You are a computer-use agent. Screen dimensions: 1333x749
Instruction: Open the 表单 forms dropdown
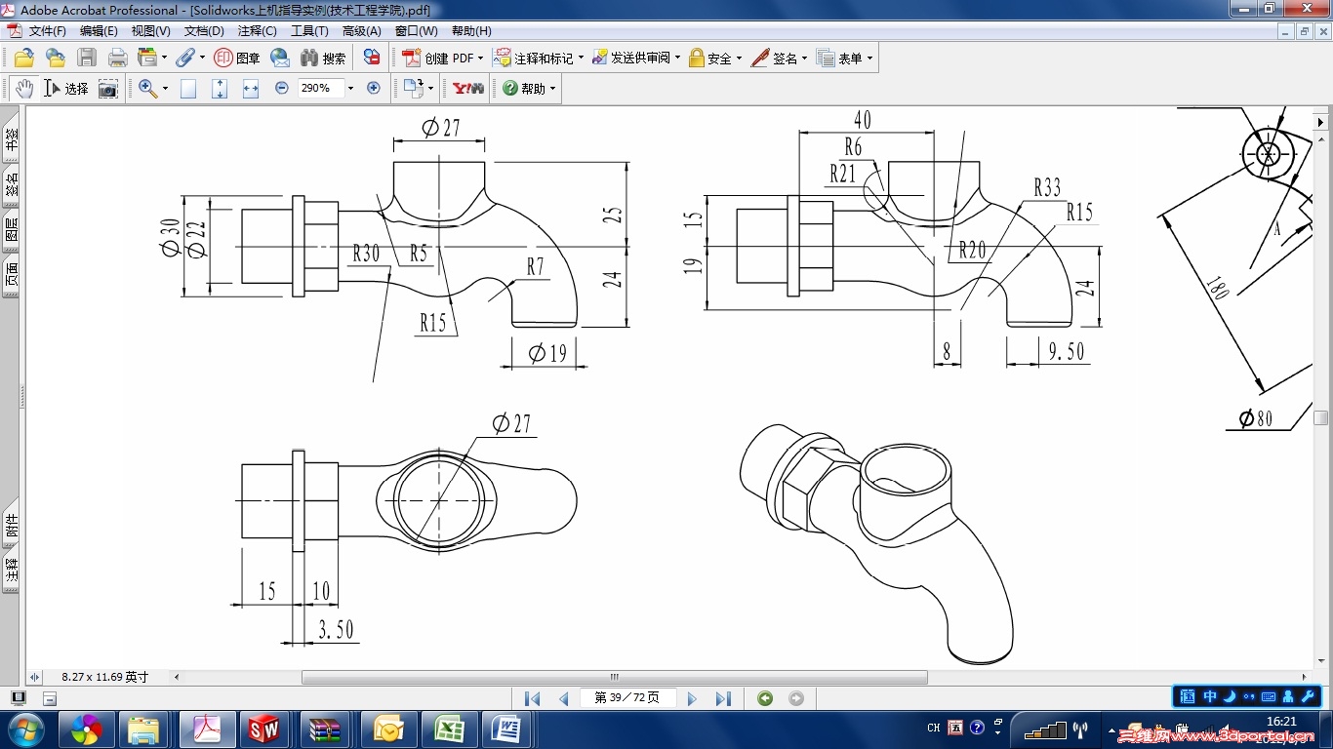(869, 58)
